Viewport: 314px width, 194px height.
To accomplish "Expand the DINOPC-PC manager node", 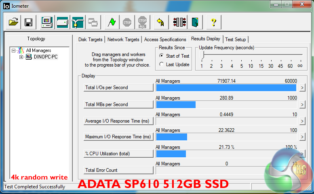I will point(21,57).
